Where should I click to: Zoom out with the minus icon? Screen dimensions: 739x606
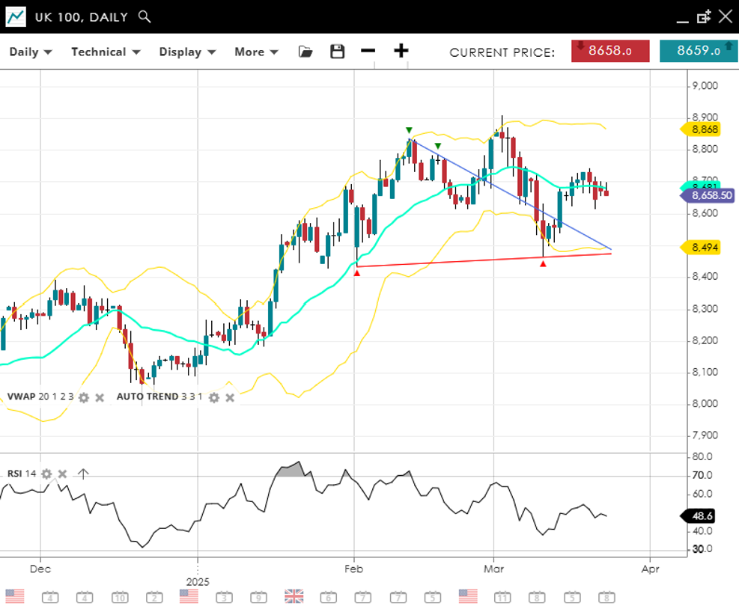[368, 51]
